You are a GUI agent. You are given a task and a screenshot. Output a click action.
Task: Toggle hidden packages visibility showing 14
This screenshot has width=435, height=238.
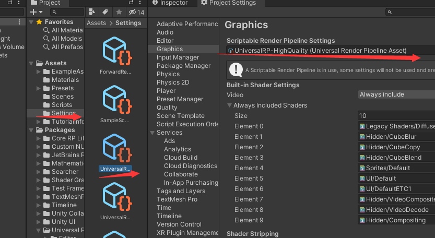pos(136,12)
